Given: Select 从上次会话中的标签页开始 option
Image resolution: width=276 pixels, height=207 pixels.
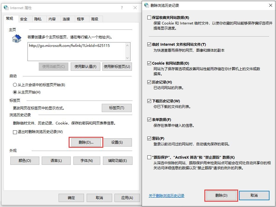Looking at the screenshot, I should click(x=15, y=85).
